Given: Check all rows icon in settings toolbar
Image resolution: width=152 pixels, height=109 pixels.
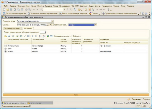Looking at the screenshot, I should (x=48, y=36).
